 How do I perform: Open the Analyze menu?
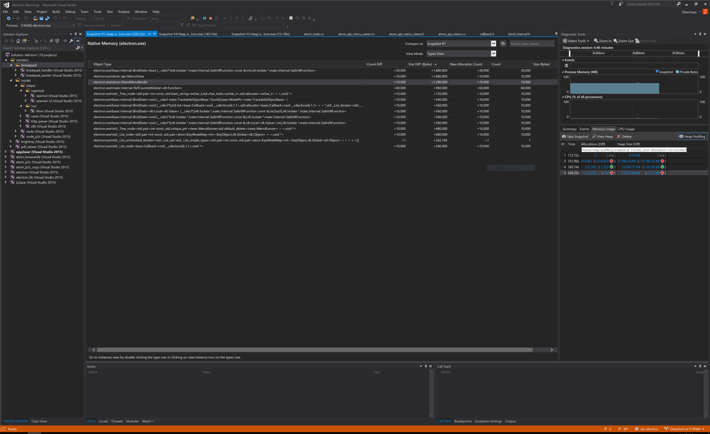[x=124, y=12]
